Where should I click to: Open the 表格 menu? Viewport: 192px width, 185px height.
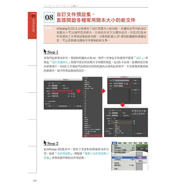click(140, 143)
